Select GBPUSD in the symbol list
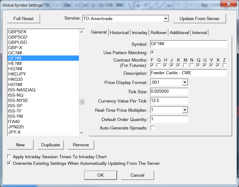Screen dimensions: 239x187 [x=43, y=42]
